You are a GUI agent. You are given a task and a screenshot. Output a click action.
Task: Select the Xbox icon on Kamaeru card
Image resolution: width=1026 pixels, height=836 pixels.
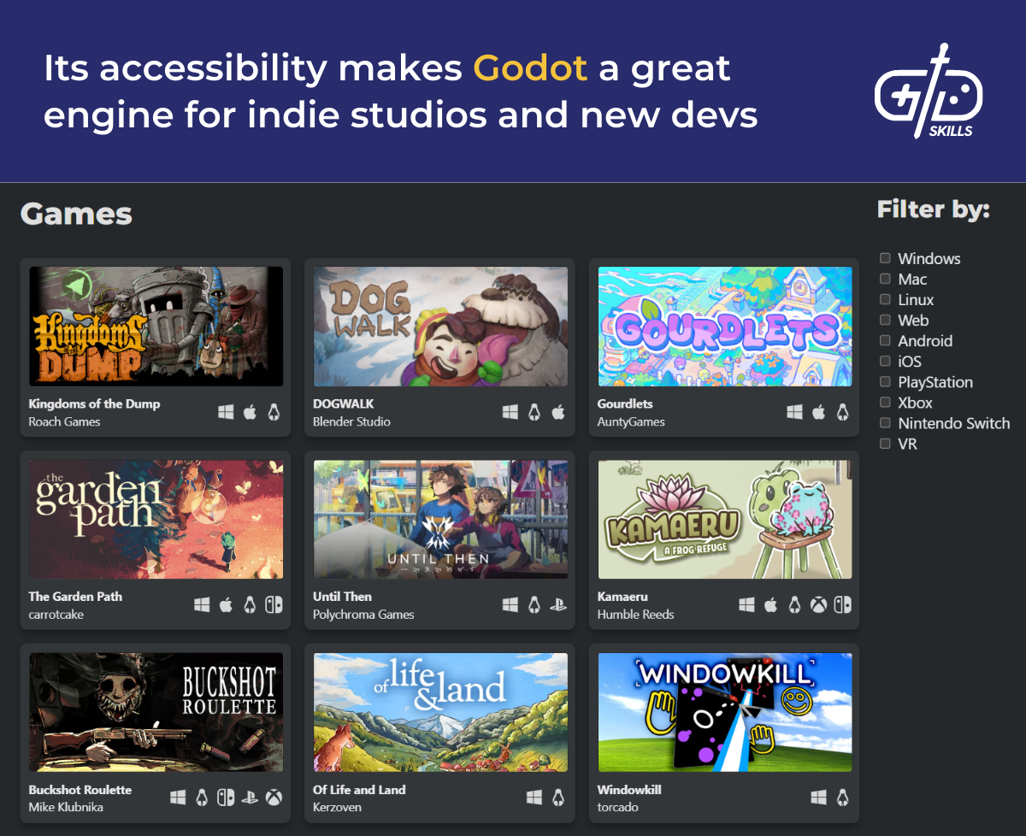click(x=817, y=604)
